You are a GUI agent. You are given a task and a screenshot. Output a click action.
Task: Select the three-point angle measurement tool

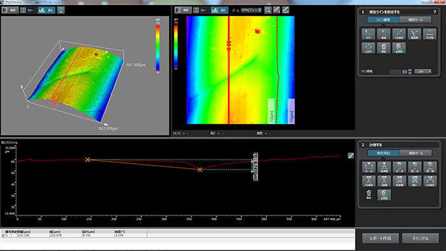coord(369,181)
